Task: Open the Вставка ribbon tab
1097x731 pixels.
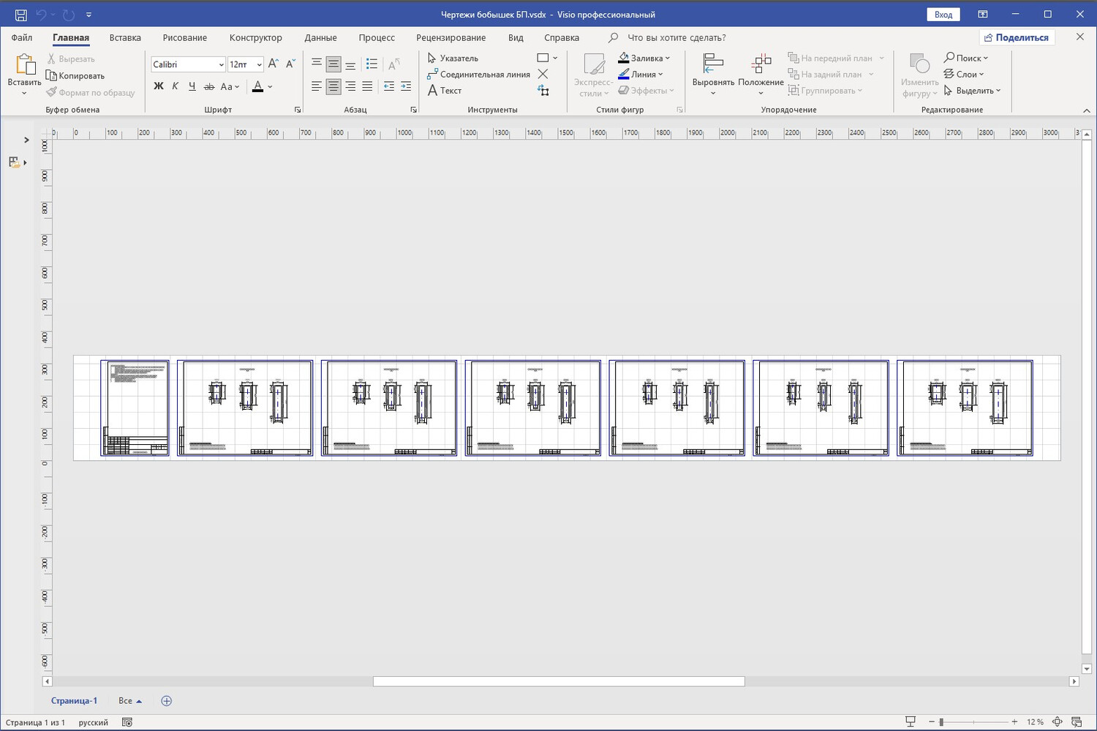Action: click(125, 37)
